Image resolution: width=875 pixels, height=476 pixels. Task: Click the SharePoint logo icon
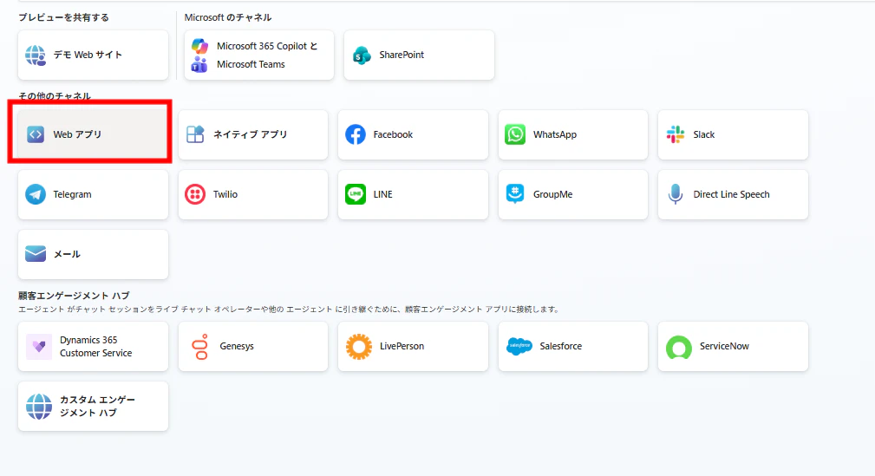point(362,55)
